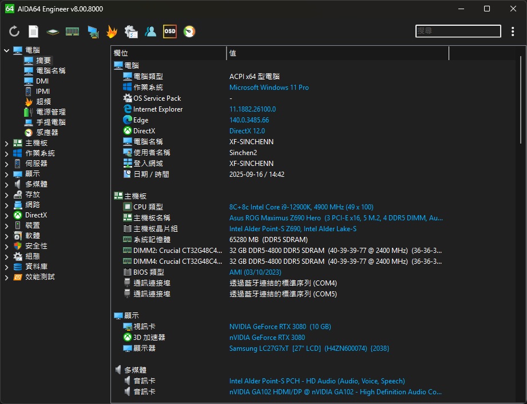Click the memory module toolbar icon
The height and width of the screenshot is (404, 527).
pos(72,31)
